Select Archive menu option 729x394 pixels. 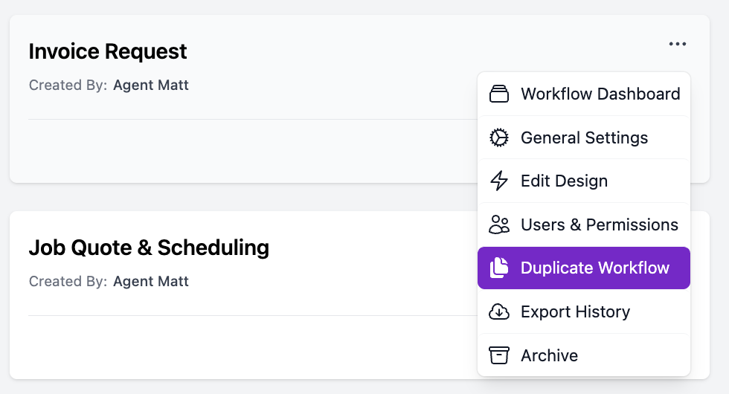[x=549, y=355]
